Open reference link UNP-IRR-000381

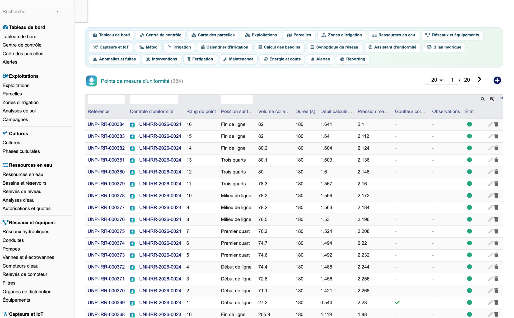[x=106, y=160]
